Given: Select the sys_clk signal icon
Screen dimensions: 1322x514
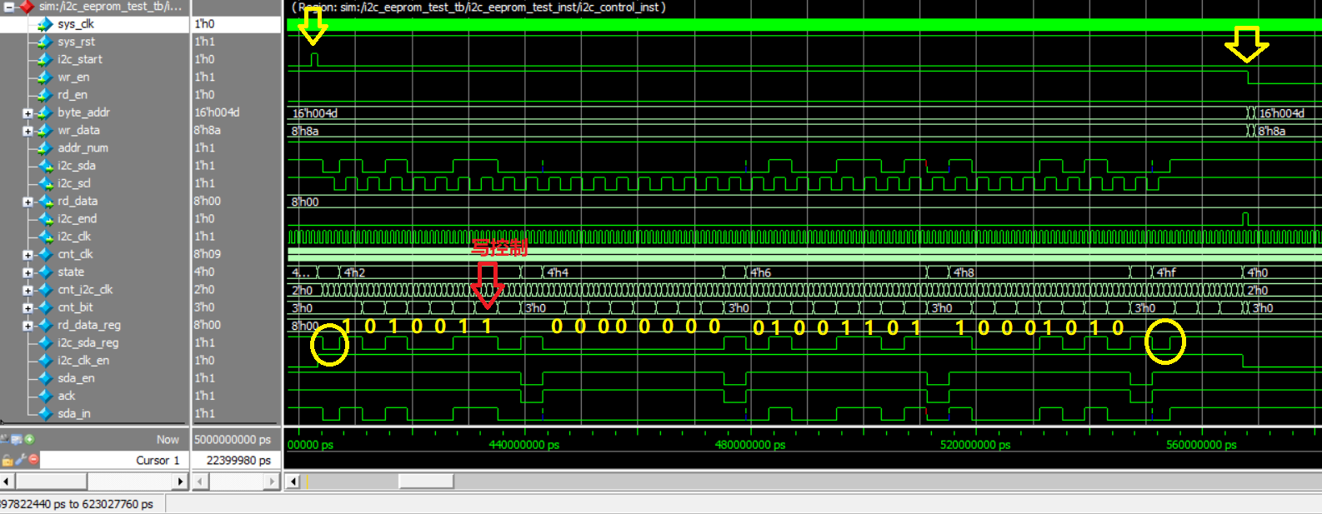Looking at the screenshot, I should [45, 24].
